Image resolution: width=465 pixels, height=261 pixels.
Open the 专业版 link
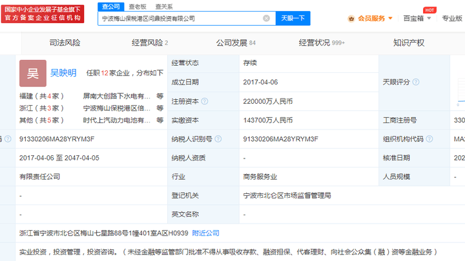click(452, 18)
